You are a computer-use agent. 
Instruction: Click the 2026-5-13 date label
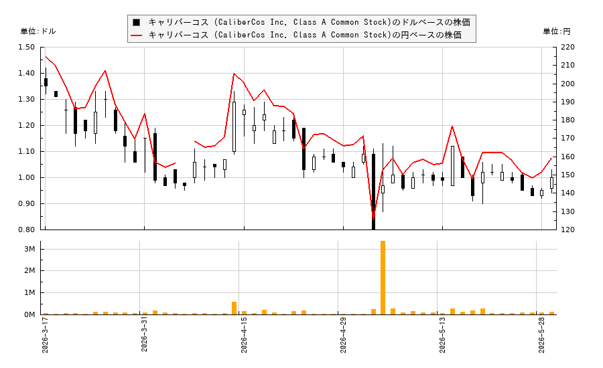[x=442, y=335]
